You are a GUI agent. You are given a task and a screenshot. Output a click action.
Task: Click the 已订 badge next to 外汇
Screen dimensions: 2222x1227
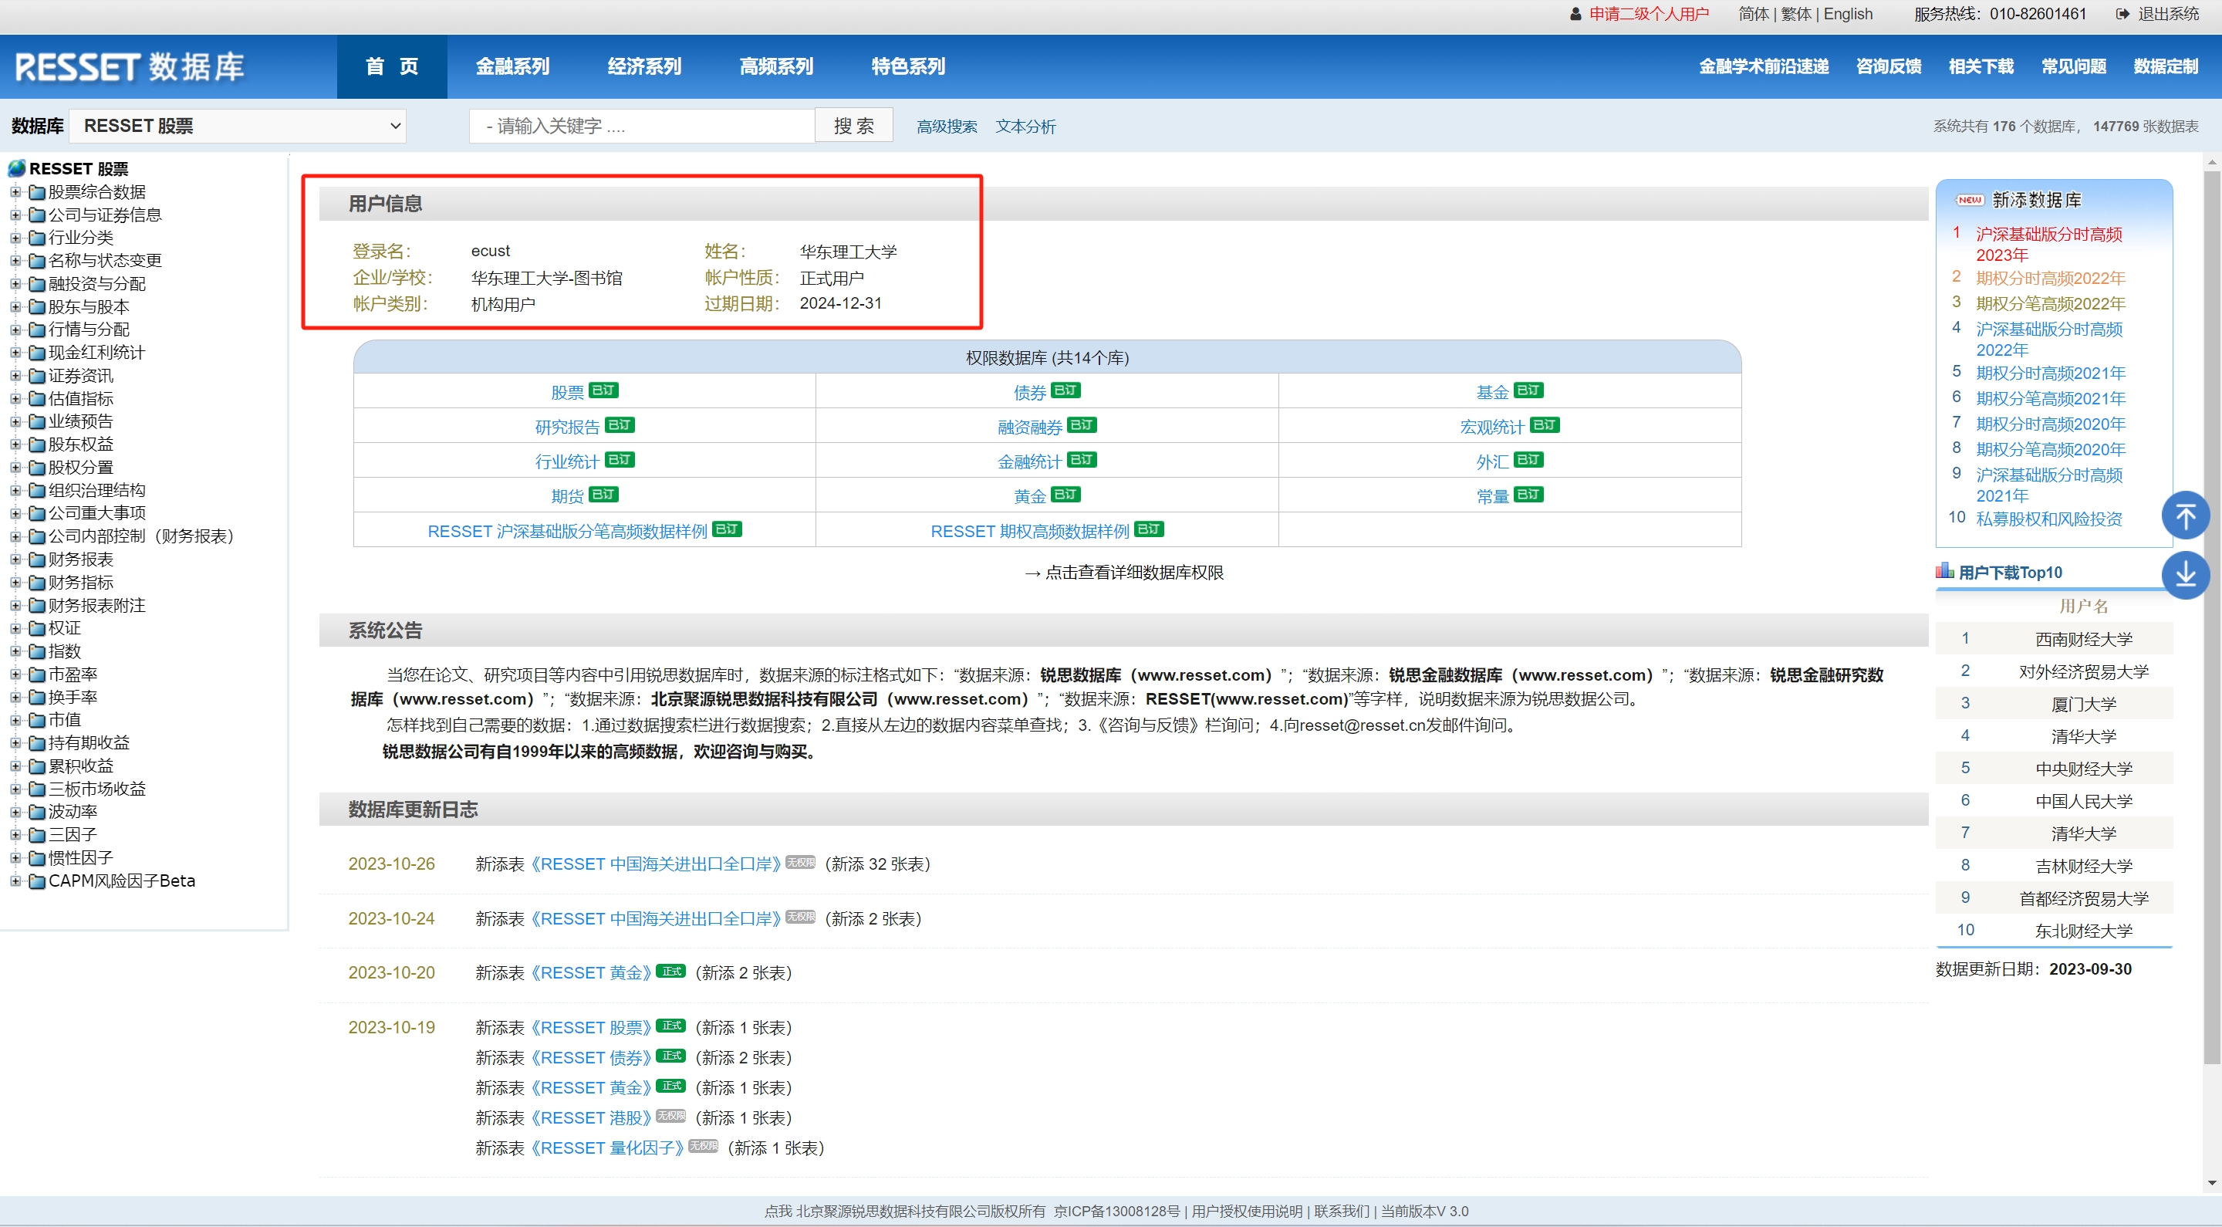point(1528,460)
